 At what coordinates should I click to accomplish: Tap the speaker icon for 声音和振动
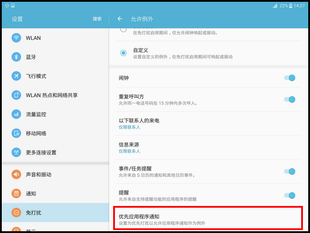pos(17,174)
